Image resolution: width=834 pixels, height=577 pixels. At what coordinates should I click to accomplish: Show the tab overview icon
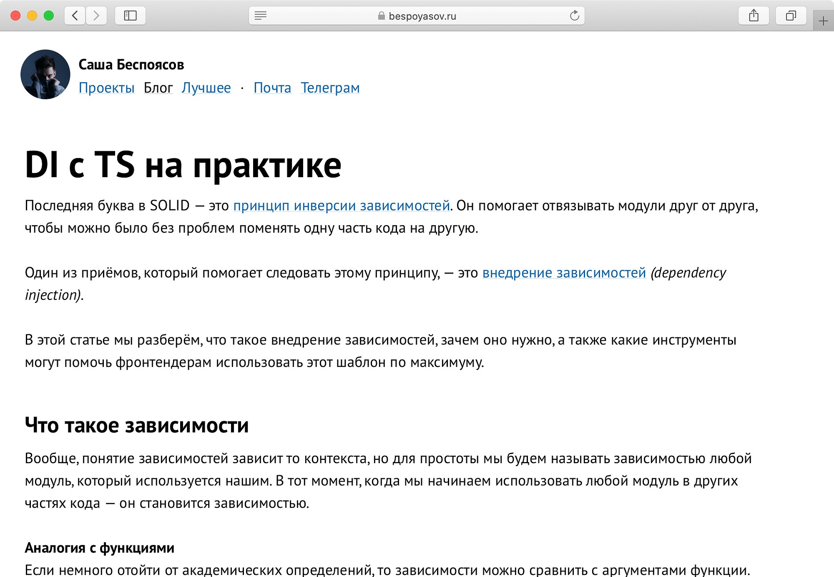791,16
